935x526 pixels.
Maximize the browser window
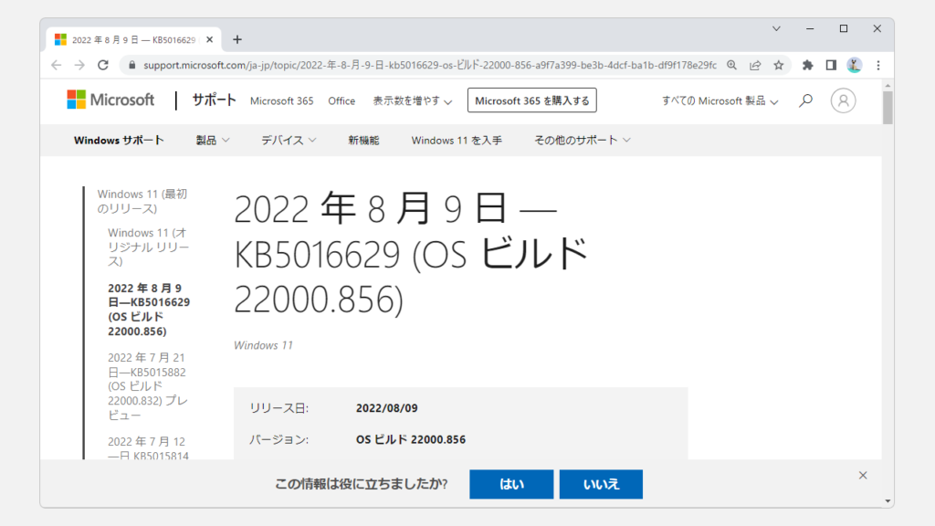click(843, 28)
